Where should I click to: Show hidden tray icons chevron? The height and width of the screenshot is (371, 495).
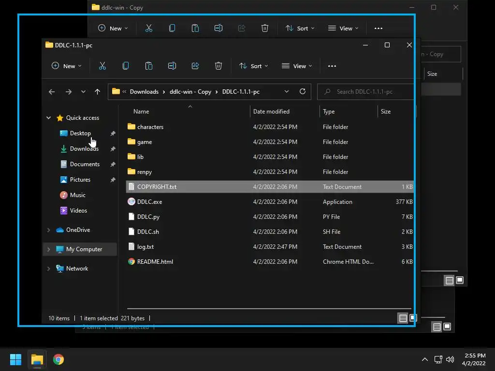pos(425,359)
